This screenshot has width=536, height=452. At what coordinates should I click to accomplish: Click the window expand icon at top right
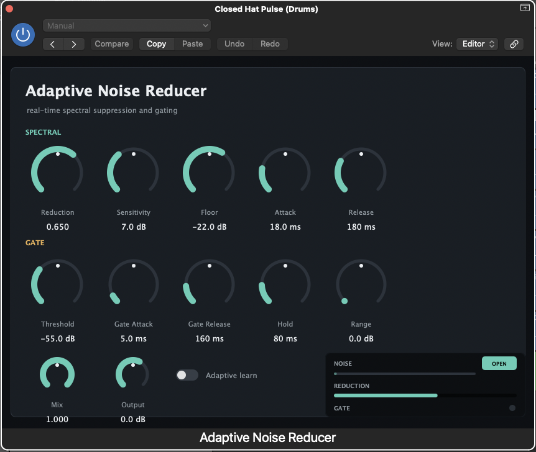(525, 7)
